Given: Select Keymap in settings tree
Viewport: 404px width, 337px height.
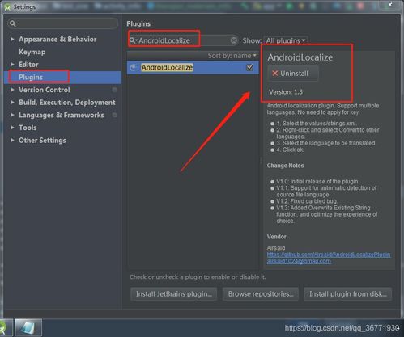Looking at the screenshot, I should (x=32, y=52).
